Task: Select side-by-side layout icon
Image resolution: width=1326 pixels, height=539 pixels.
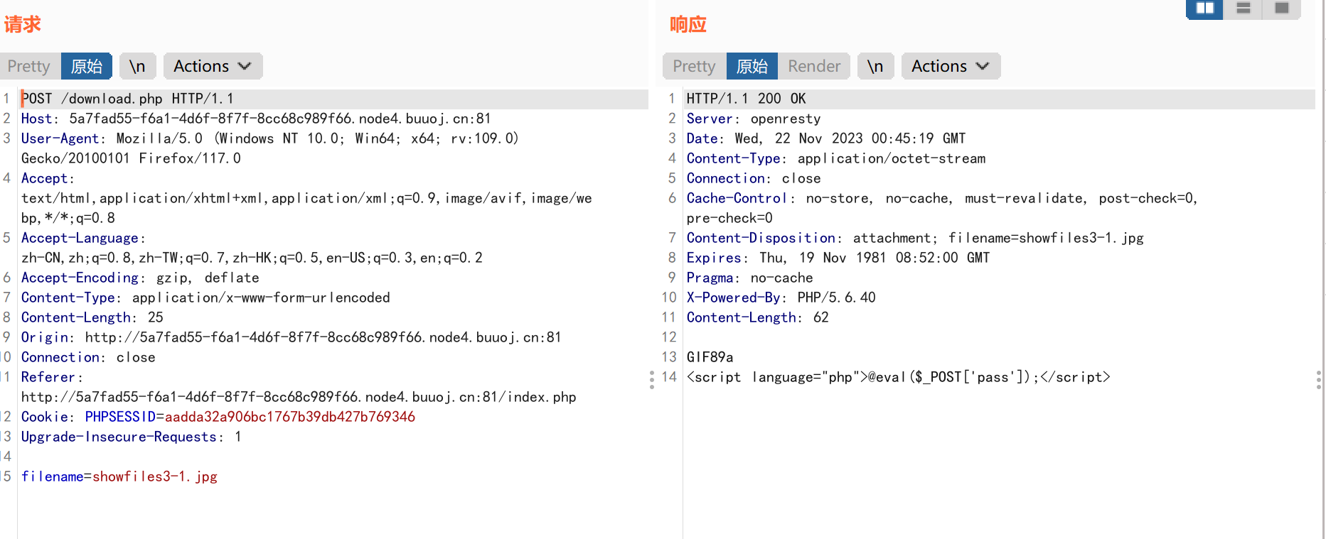Action: 1204,9
